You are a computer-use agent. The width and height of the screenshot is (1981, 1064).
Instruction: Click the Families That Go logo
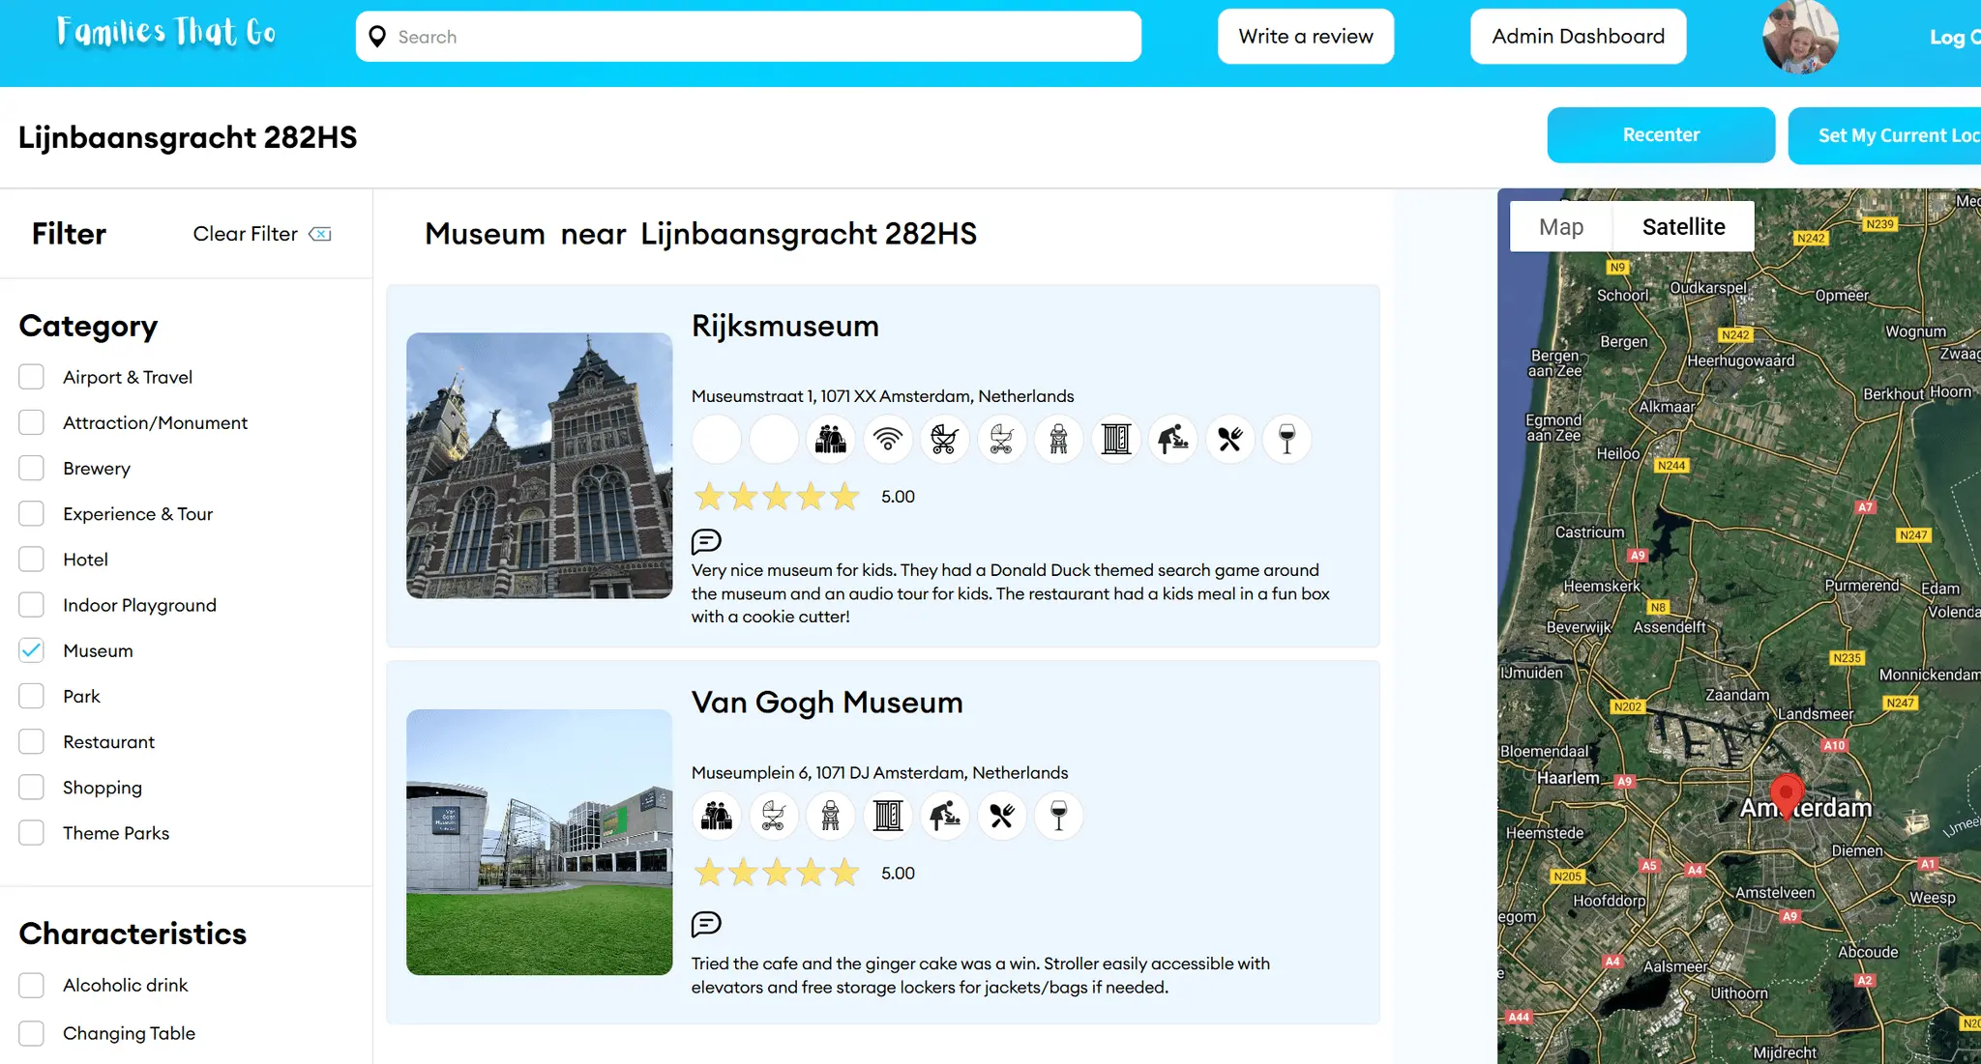point(166,33)
